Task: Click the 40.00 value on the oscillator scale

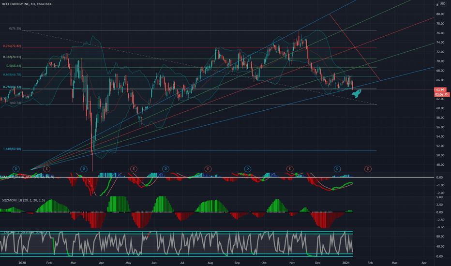Action: coord(439,247)
